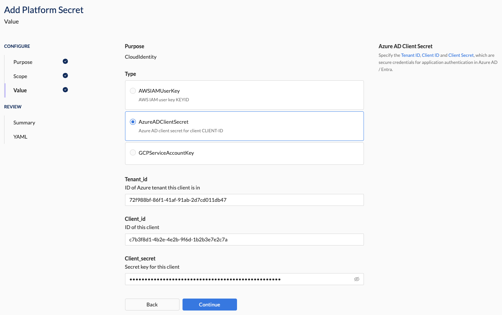Click into the Tenant_id input field
502x315 pixels.
(244, 200)
